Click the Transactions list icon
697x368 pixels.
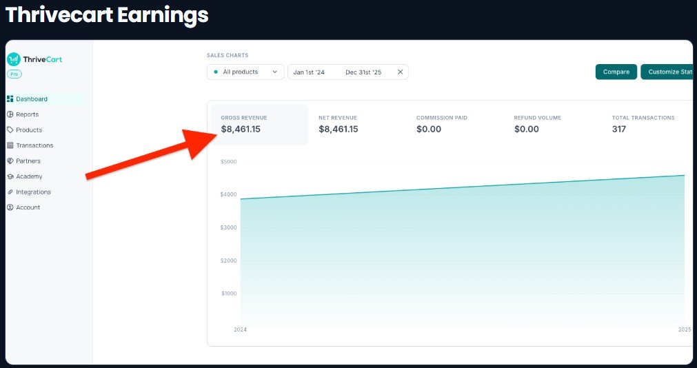pos(10,145)
